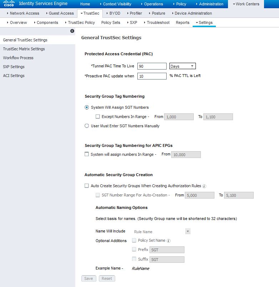Click General TrustSec Settings page heading

click(x=111, y=37)
